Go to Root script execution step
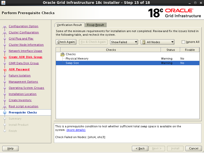Viewport: 204px width, 153px height. click(24, 106)
